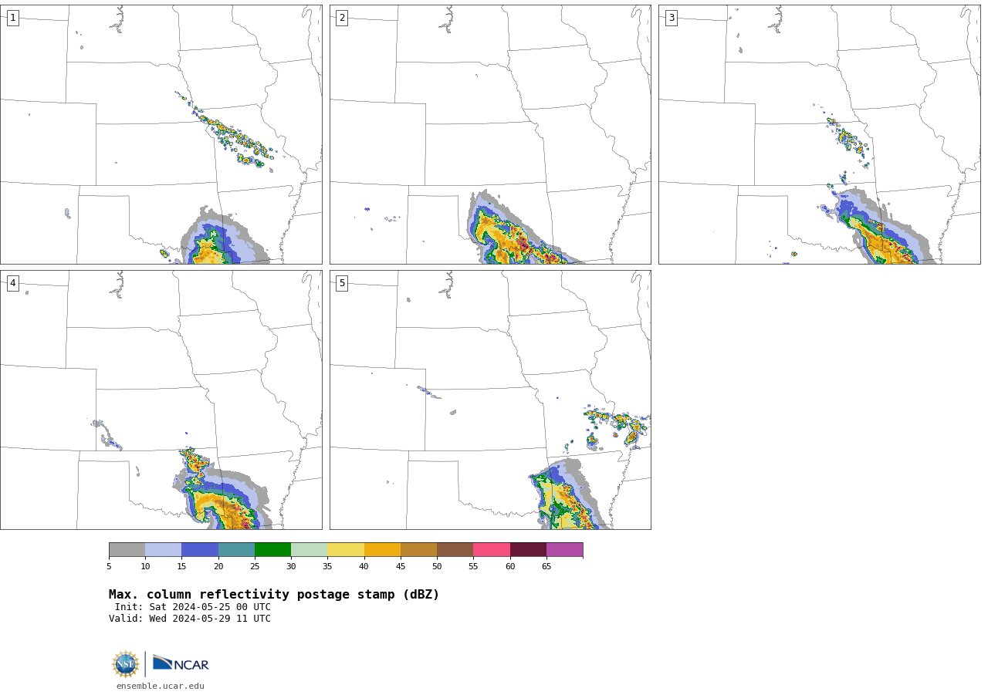
Task: Select the orange 40-45 dBZ swatch
Action: (382, 549)
